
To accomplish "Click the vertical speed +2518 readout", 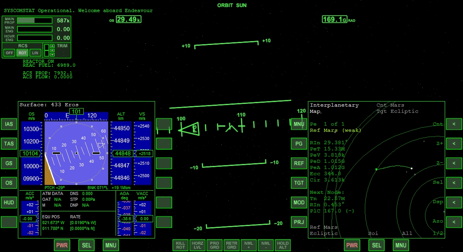I will 144,154.
